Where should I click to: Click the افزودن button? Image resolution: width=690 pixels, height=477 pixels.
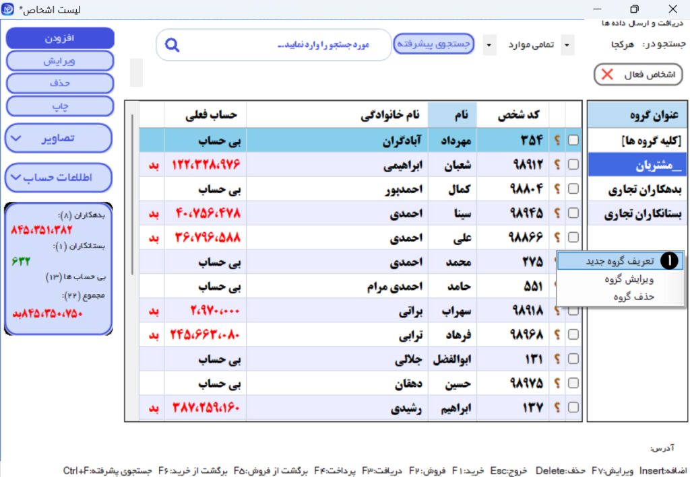[x=60, y=38]
